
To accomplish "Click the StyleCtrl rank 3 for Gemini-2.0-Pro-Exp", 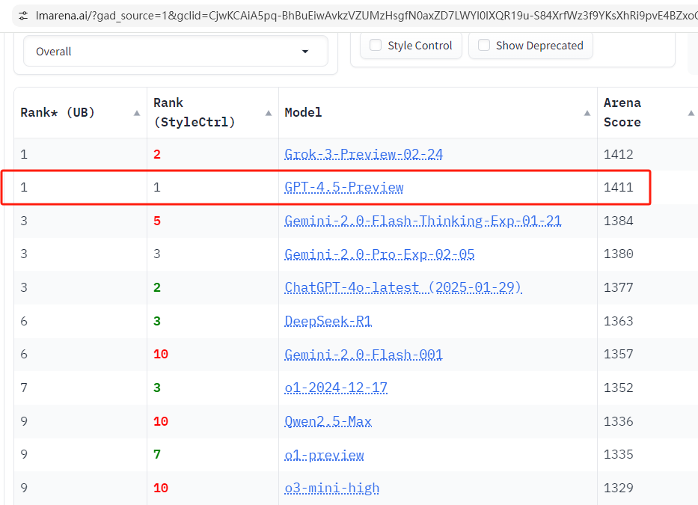I will click(x=156, y=254).
